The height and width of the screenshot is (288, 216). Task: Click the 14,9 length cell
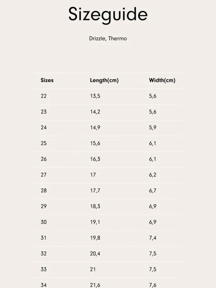click(95, 128)
